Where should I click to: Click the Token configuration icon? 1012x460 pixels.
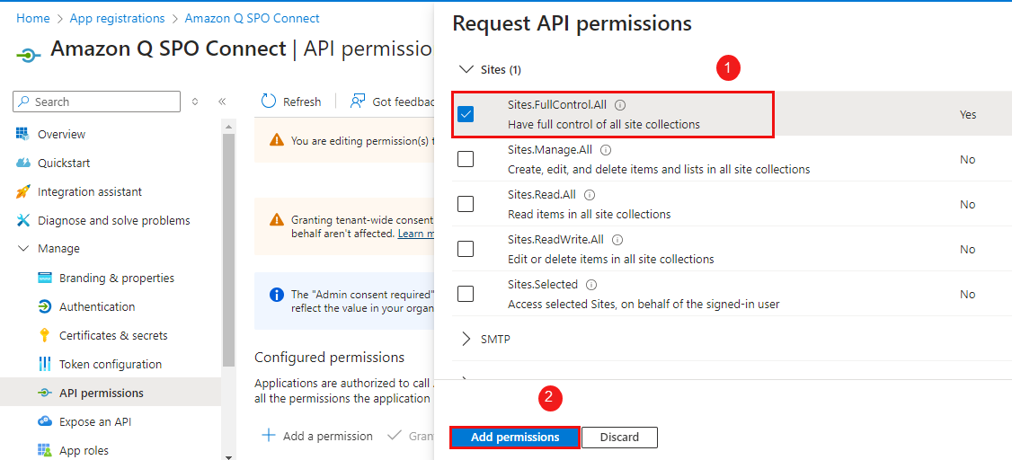pyautogui.click(x=44, y=364)
